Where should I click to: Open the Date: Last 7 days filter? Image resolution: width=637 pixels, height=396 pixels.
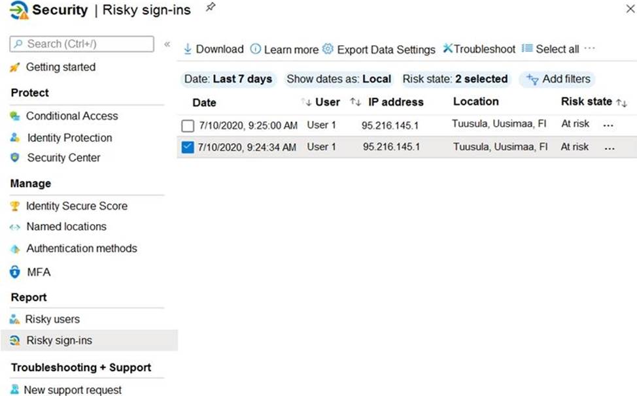tap(228, 79)
